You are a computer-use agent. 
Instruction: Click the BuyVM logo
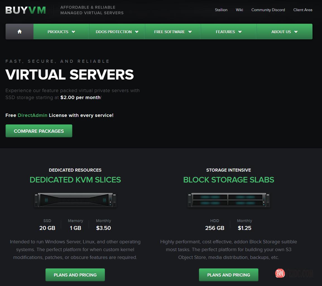click(x=26, y=10)
